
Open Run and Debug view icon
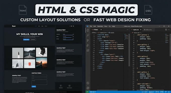click(88, 45)
